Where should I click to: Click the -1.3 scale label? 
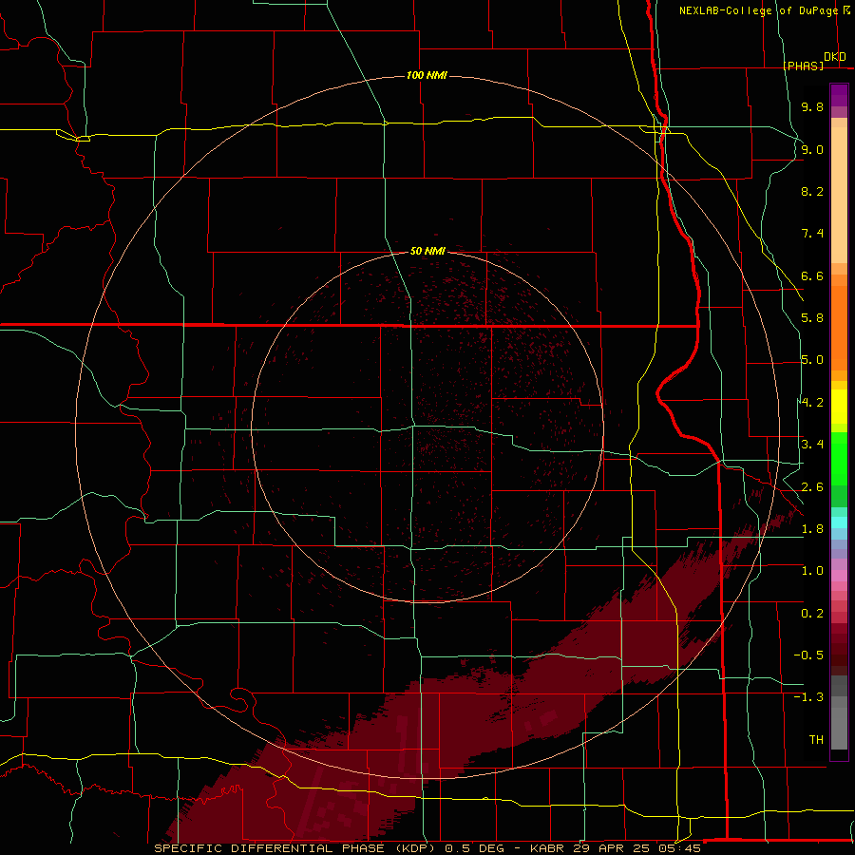pyautogui.click(x=808, y=697)
